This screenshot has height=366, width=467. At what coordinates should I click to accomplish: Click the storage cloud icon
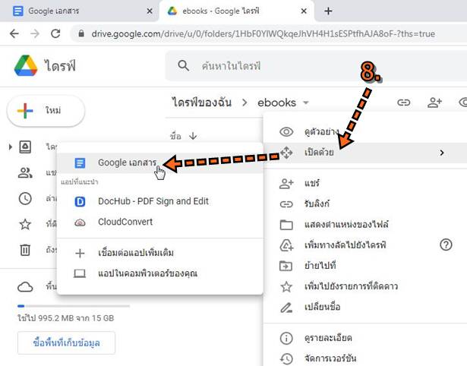click(25, 287)
